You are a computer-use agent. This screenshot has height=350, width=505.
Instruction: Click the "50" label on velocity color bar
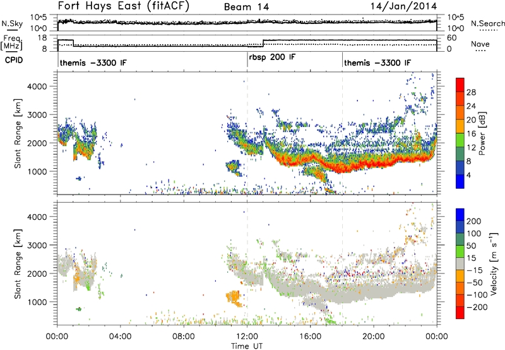(x=471, y=246)
